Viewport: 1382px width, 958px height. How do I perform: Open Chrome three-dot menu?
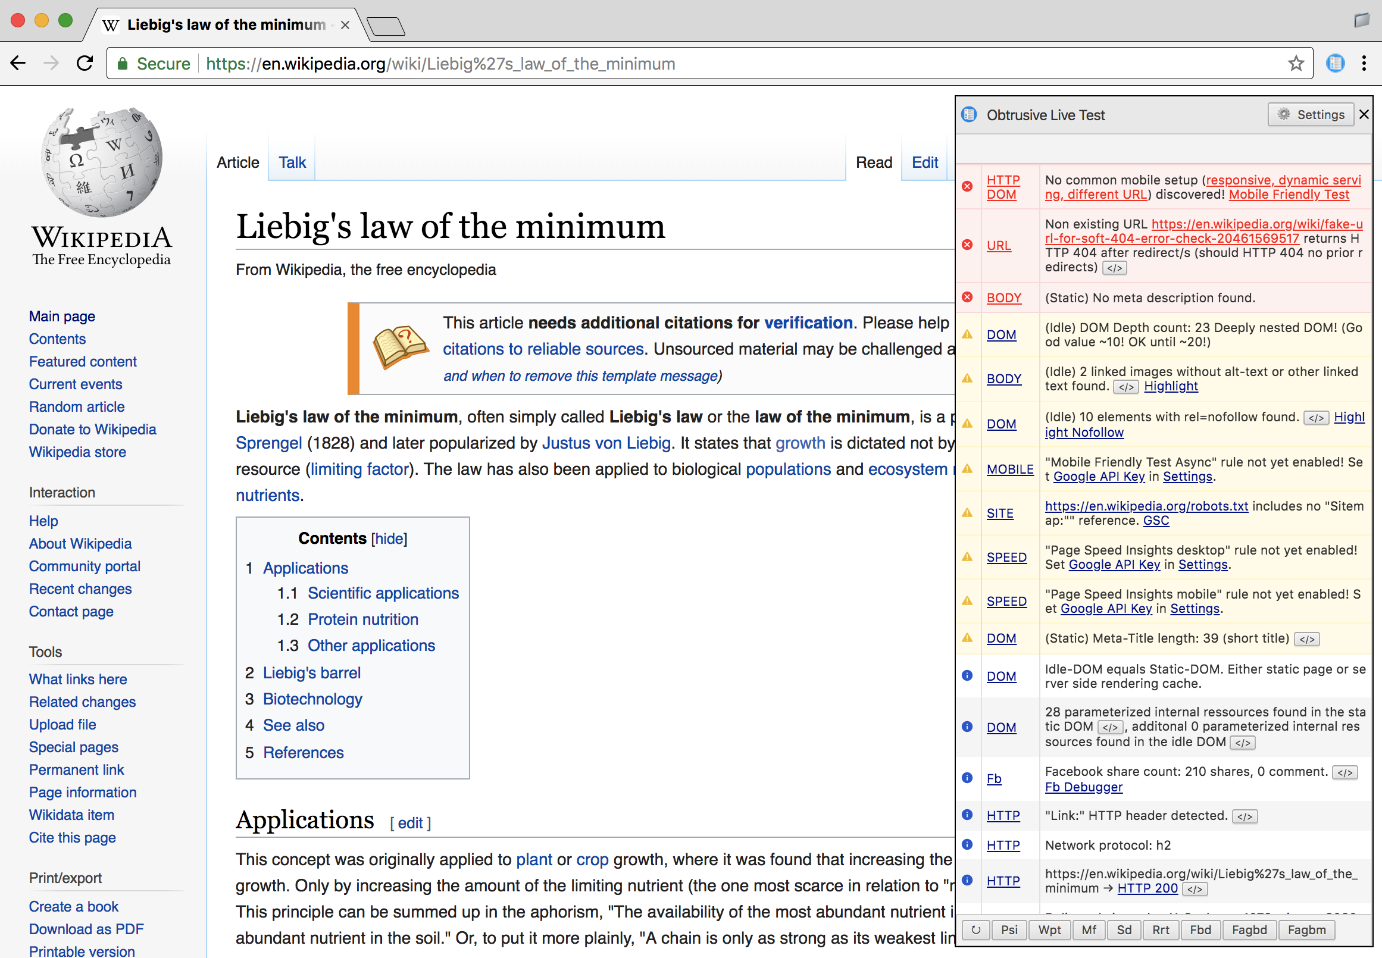coord(1364,63)
